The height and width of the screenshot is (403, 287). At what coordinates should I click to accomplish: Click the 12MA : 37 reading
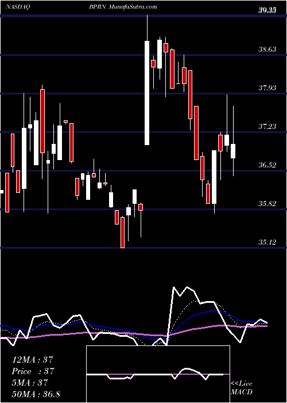(32, 360)
